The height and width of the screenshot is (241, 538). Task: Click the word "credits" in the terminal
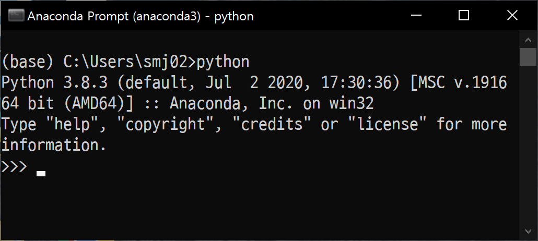pyautogui.click(x=272, y=125)
